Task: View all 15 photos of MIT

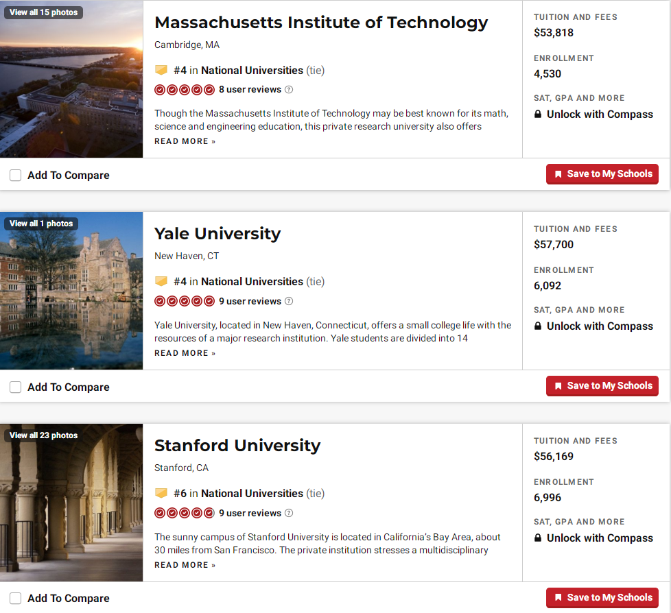Action: pos(44,12)
